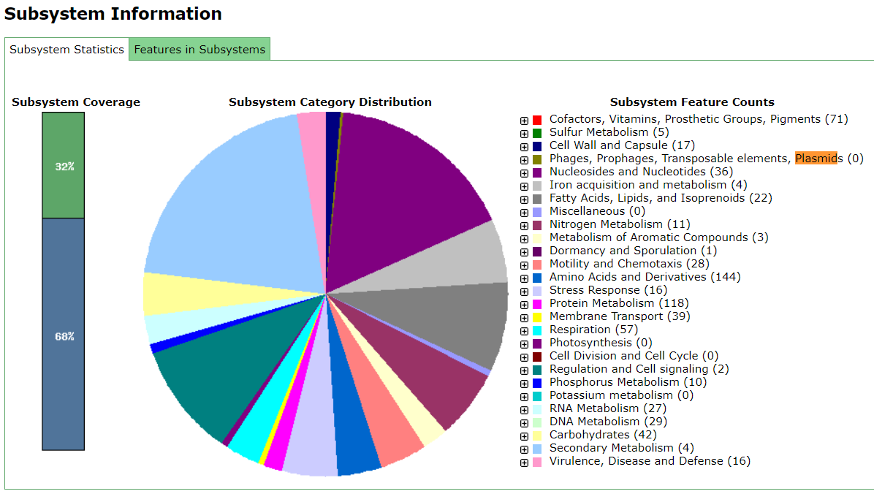Expand Cell Wall and Capsule row

524,147
